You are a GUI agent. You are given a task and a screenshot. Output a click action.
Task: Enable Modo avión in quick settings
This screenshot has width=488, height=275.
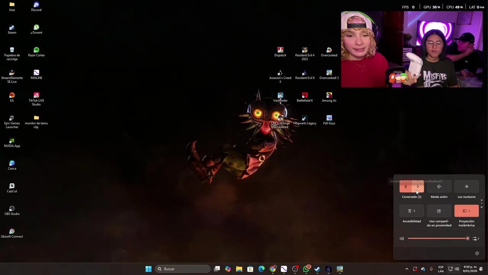(439, 187)
